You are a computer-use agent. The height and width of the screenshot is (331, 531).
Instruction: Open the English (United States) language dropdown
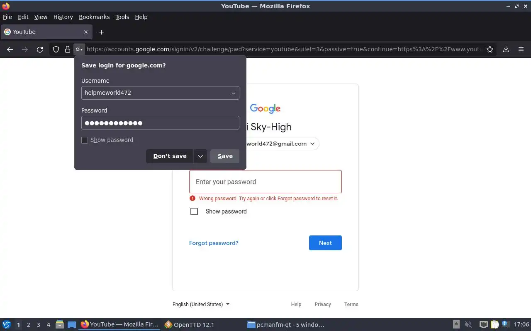[201, 304]
